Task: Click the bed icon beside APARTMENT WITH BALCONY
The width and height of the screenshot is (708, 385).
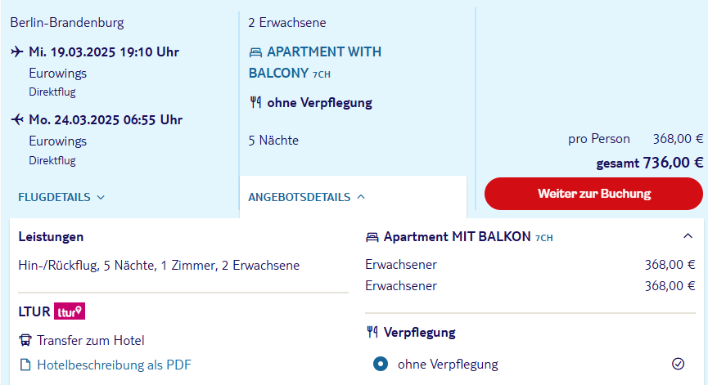Action: pos(255,53)
